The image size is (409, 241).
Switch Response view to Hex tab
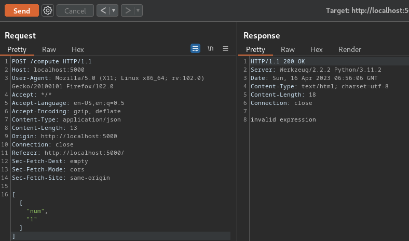[x=317, y=49]
